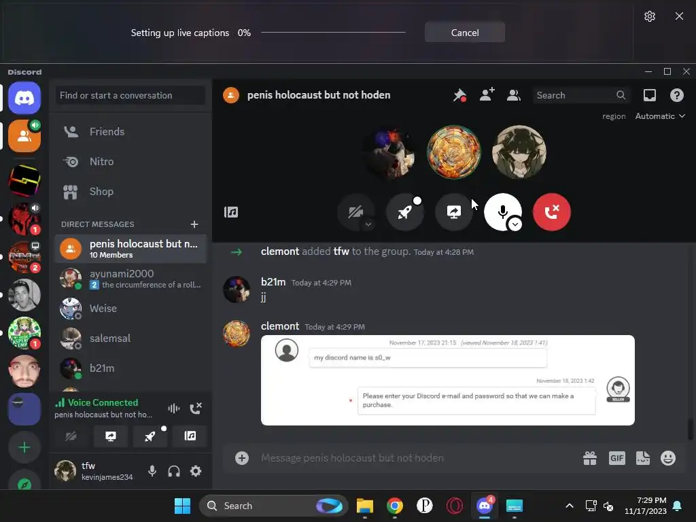This screenshot has height=522, width=696.
Task: Click clemont username in added message
Action: click(279, 251)
